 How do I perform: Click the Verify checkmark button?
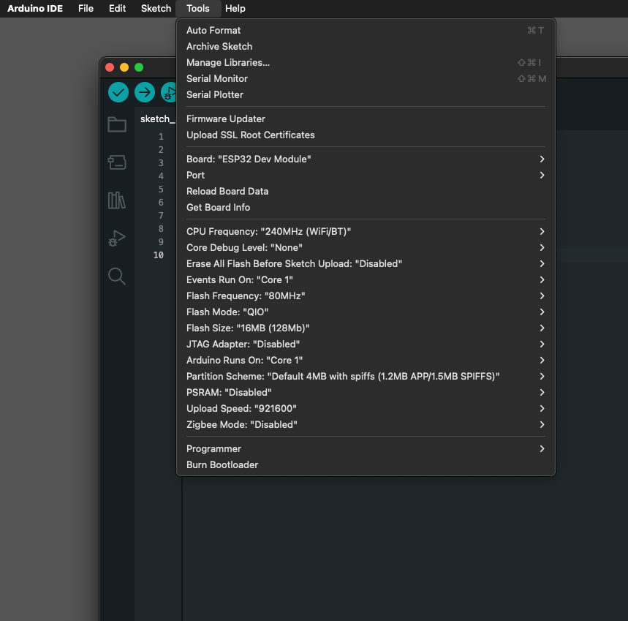[x=118, y=93]
